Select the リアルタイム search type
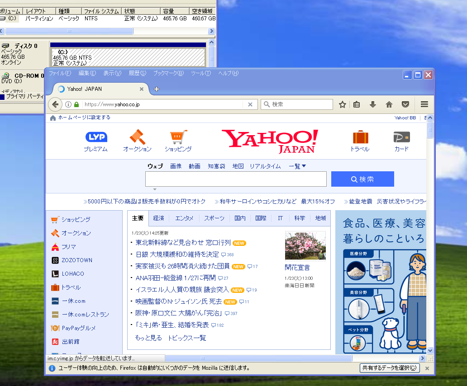 click(x=265, y=166)
